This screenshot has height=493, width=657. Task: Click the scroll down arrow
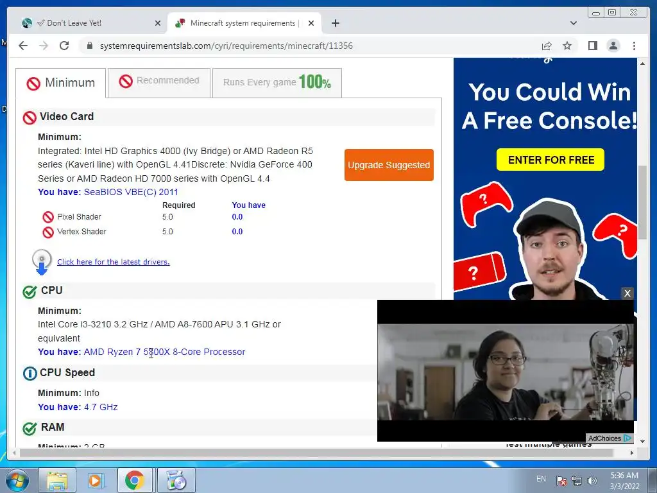(x=642, y=442)
